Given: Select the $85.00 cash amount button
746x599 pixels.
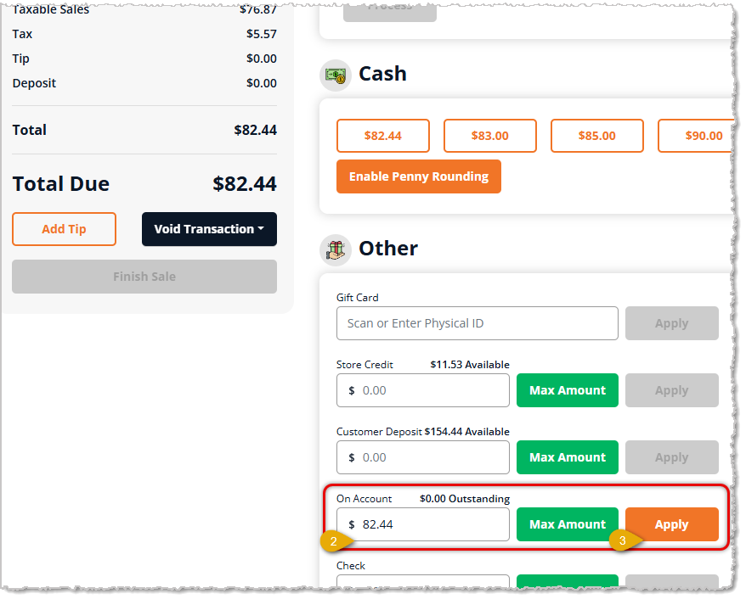Looking at the screenshot, I should coord(597,136).
